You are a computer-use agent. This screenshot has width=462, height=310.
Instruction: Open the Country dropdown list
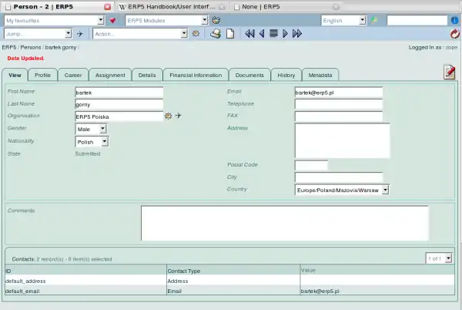(x=342, y=189)
